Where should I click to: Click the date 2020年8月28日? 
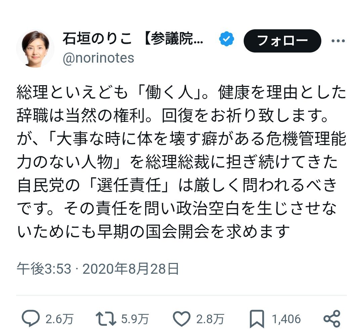tap(130, 269)
